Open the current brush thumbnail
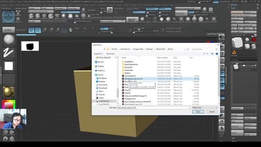The image size is (261, 147). (9, 40)
